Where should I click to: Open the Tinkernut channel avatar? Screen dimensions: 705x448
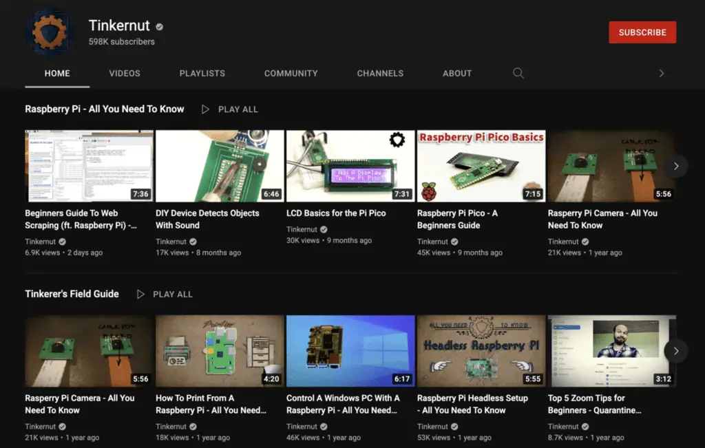49,32
